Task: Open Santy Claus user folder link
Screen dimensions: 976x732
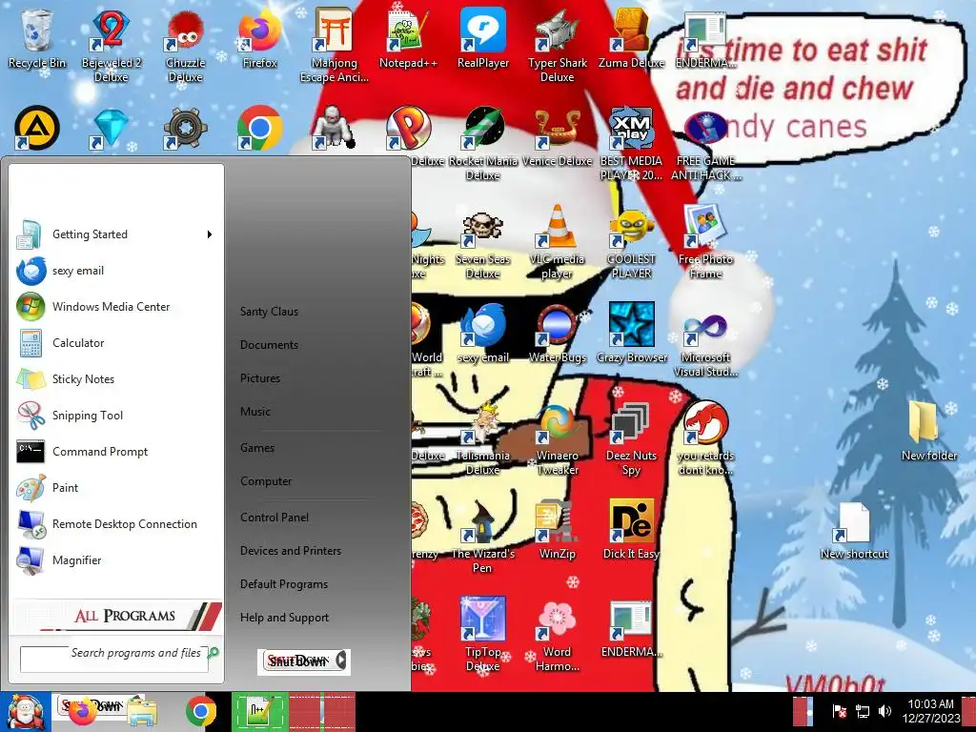Action: 269,312
